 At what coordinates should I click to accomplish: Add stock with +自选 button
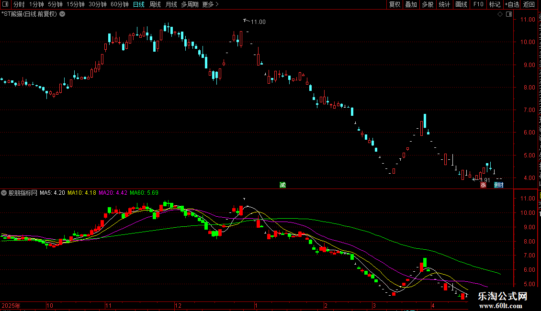(x=512, y=4)
